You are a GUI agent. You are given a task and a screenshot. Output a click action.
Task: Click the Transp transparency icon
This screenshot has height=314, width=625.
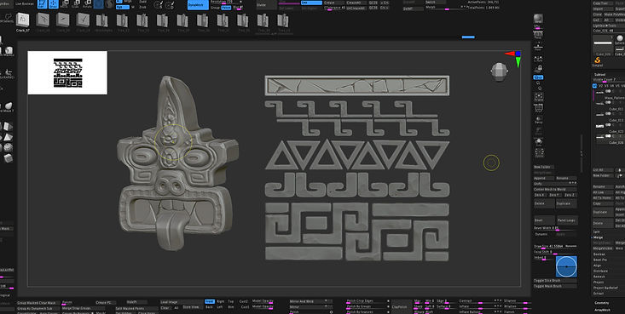coord(539,119)
